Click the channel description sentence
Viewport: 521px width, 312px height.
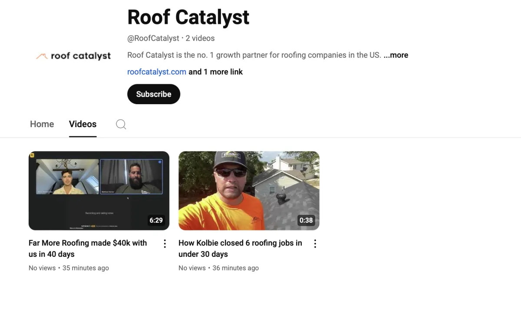254,55
